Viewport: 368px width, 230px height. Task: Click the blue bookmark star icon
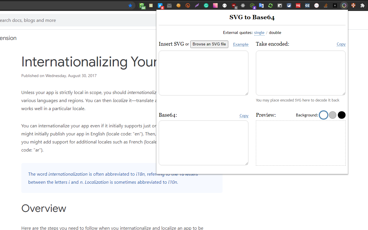pyautogui.click(x=130, y=5)
